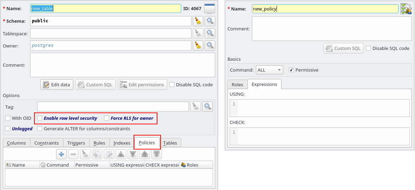
Task: Switch to the Roles tab in the policy editor
Action: pos(237,85)
